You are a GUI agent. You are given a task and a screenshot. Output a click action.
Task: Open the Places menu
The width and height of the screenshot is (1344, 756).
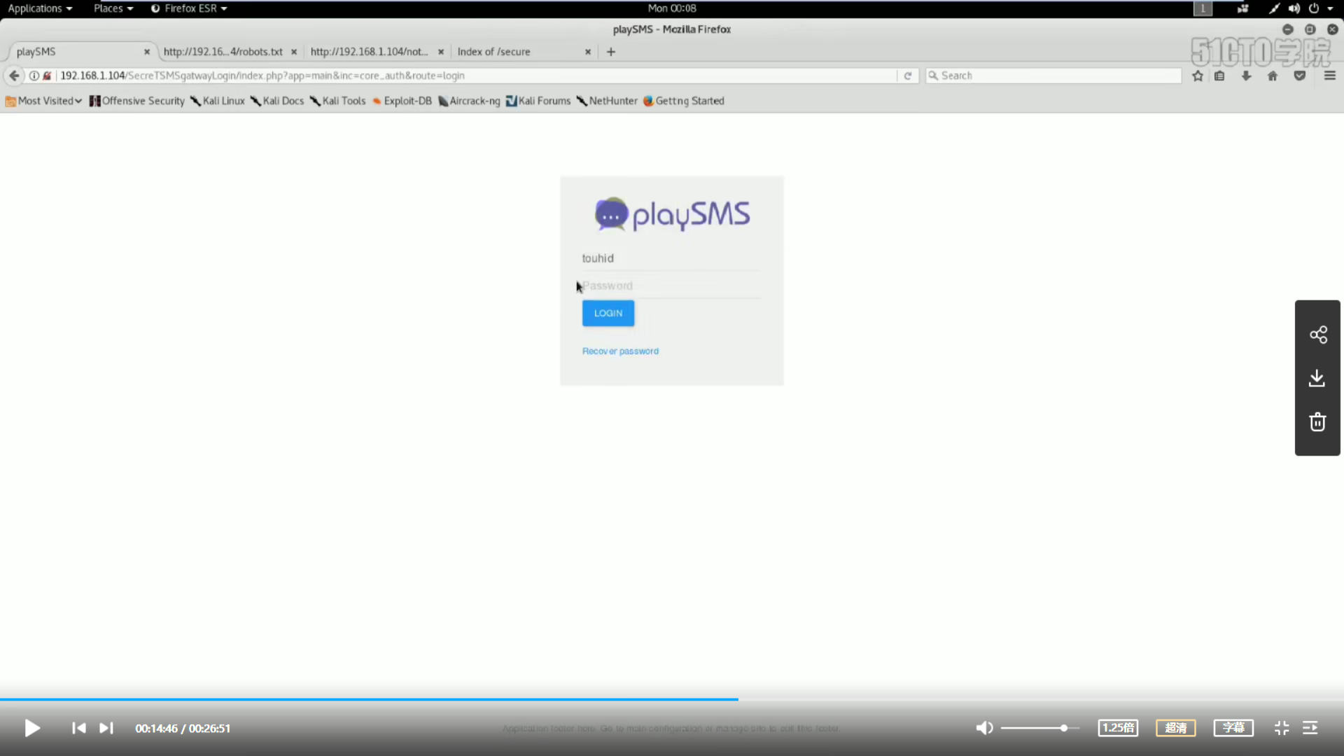pos(113,8)
